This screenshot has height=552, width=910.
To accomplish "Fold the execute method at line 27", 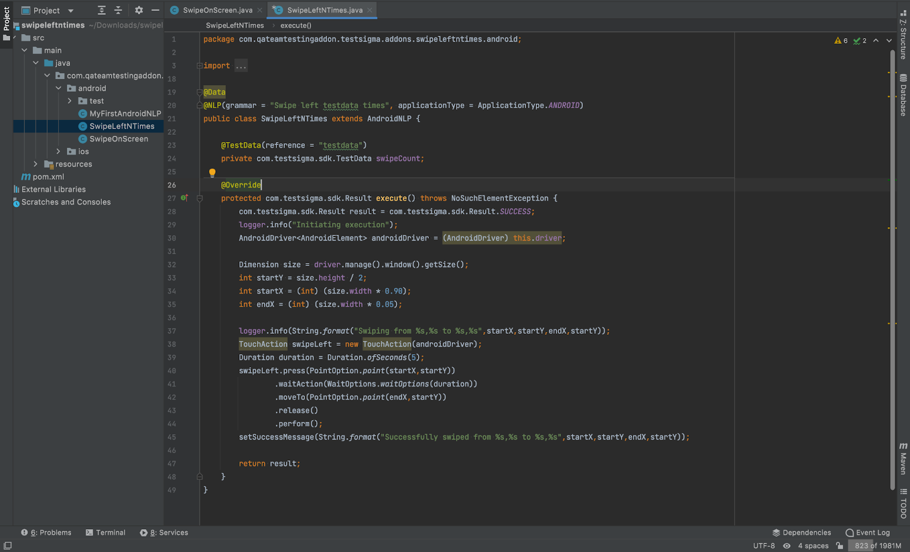I will (200, 198).
